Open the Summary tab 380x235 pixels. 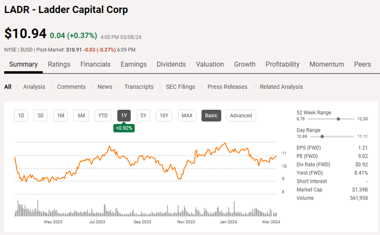(x=23, y=65)
